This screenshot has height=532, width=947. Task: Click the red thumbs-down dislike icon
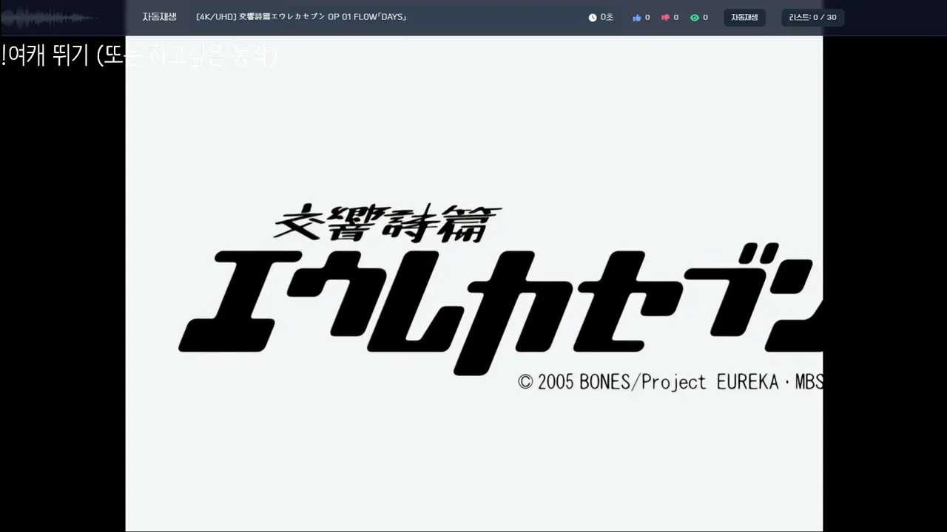click(665, 18)
